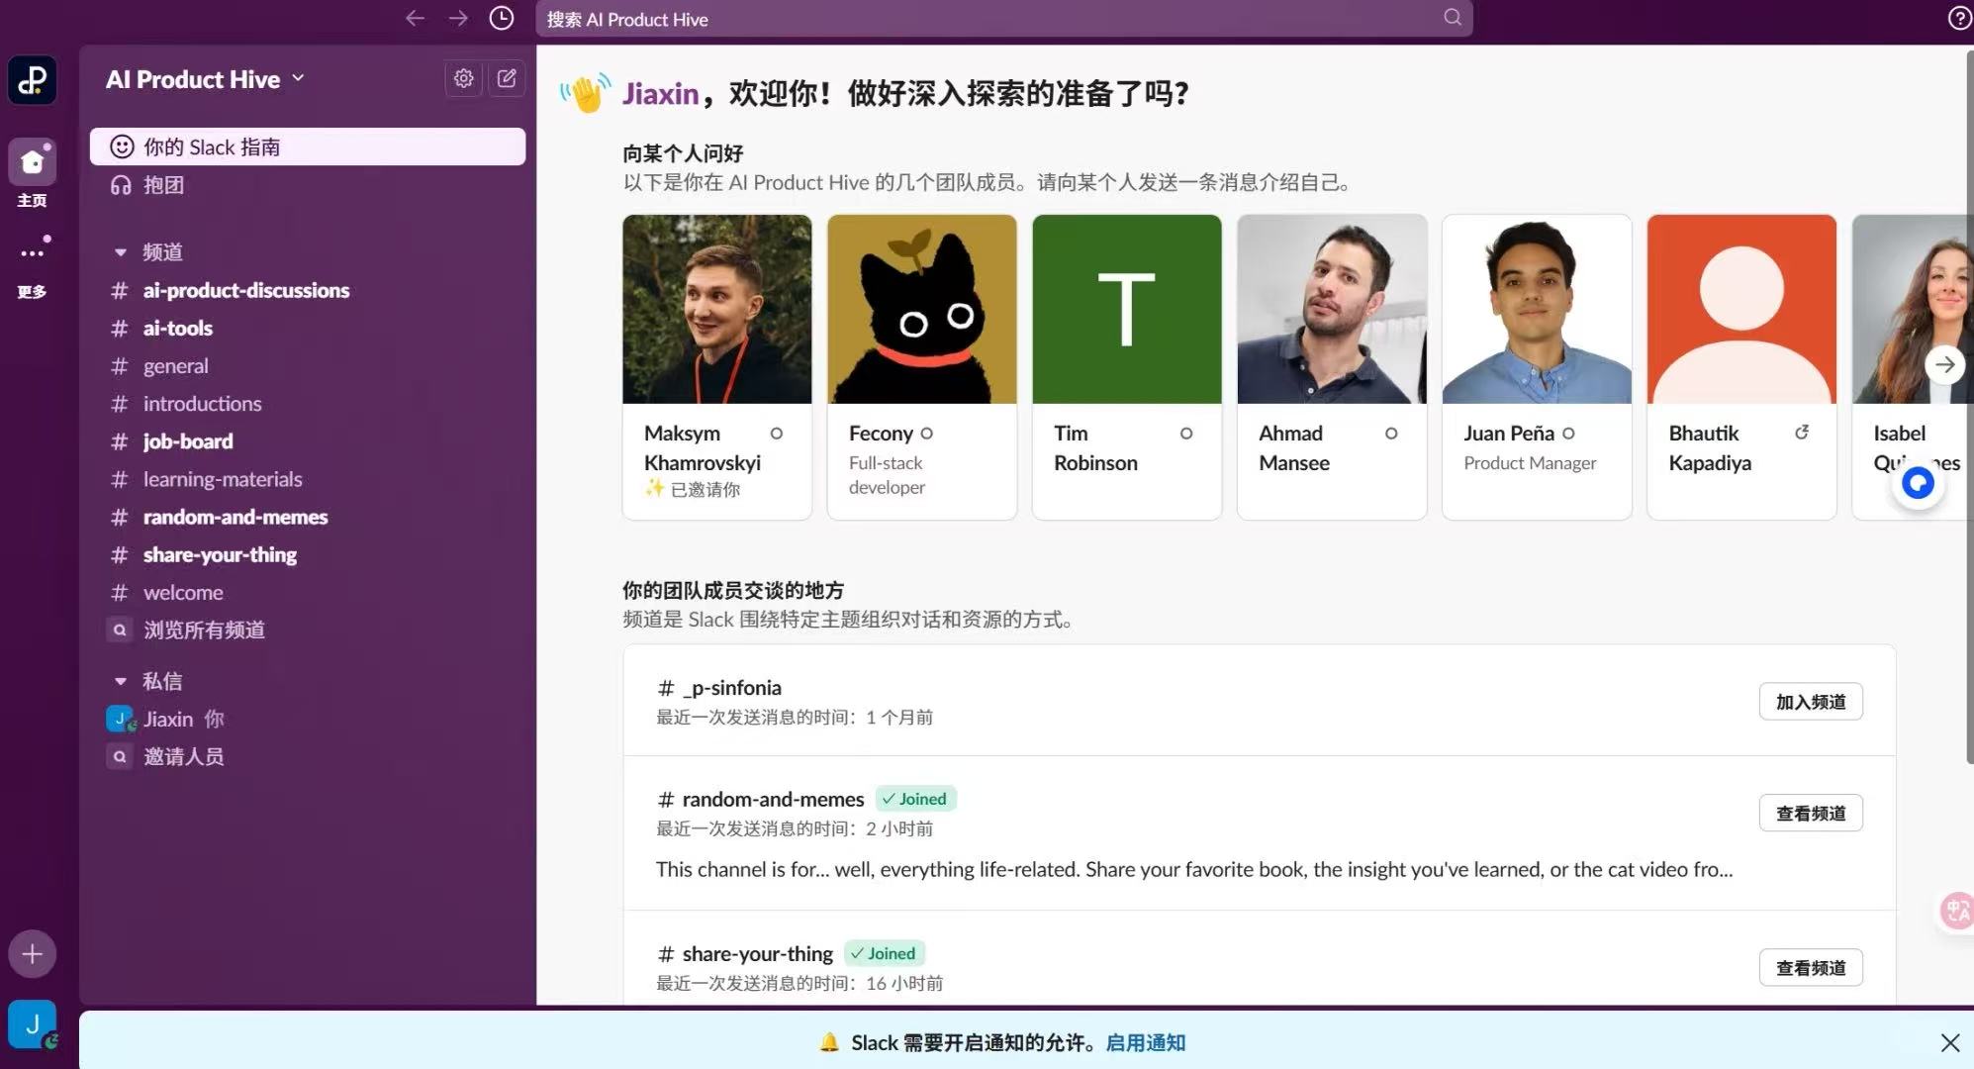
Task: Open the More three-dots icon
Action: (x=32, y=253)
